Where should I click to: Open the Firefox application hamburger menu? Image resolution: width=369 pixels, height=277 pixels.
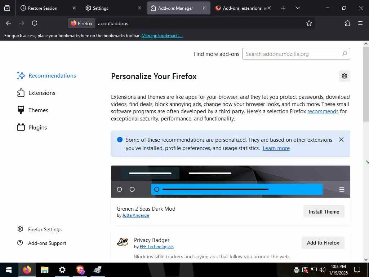(x=360, y=23)
